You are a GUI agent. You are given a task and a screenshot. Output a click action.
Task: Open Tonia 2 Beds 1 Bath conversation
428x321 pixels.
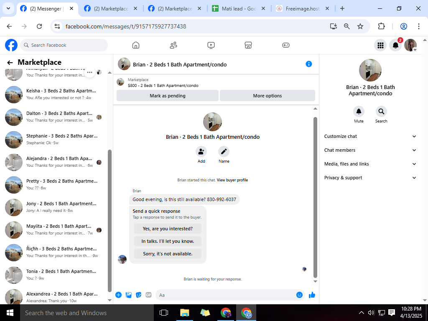point(54,275)
